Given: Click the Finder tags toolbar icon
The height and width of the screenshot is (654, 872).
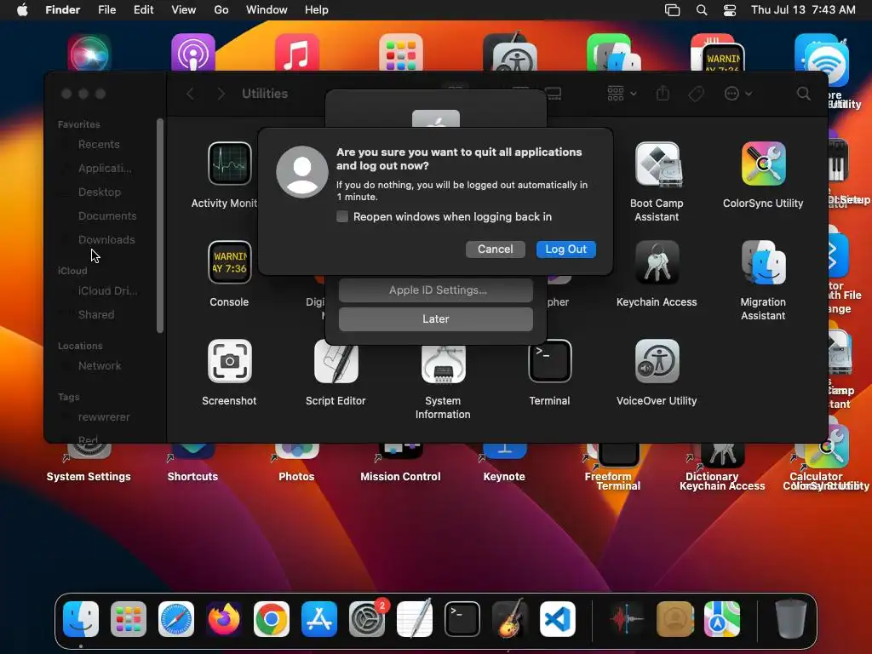Looking at the screenshot, I should coord(696,94).
